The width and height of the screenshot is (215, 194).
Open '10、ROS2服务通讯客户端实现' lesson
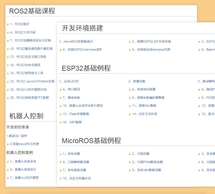31,49
